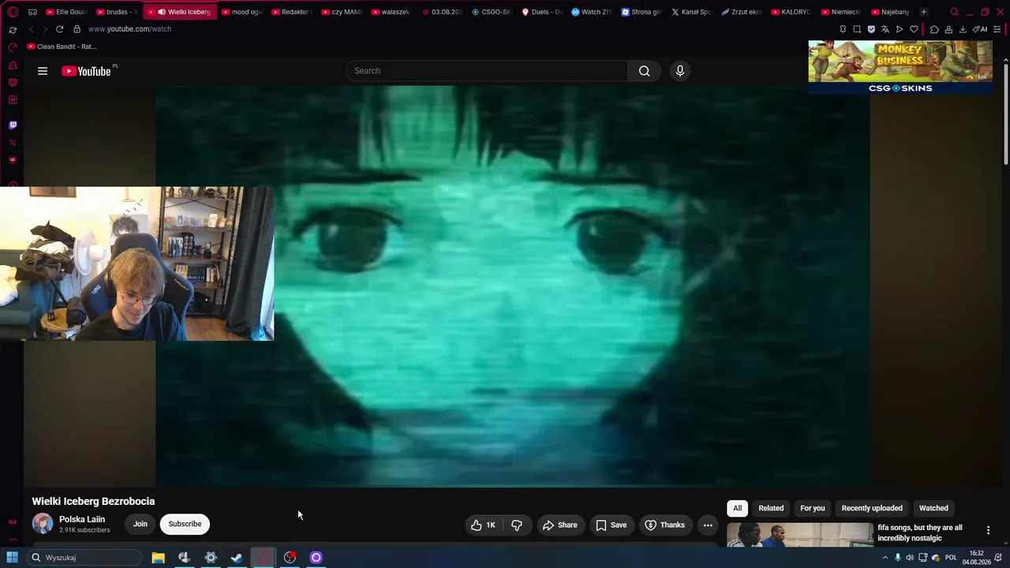Click the YouTube search magnifier button
This screenshot has height=568, width=1010.
coord(645,71)
